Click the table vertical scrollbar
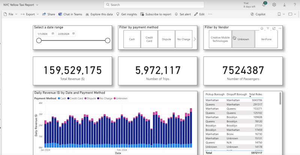This screenshot has width=300, height=155. pos(280,98)
